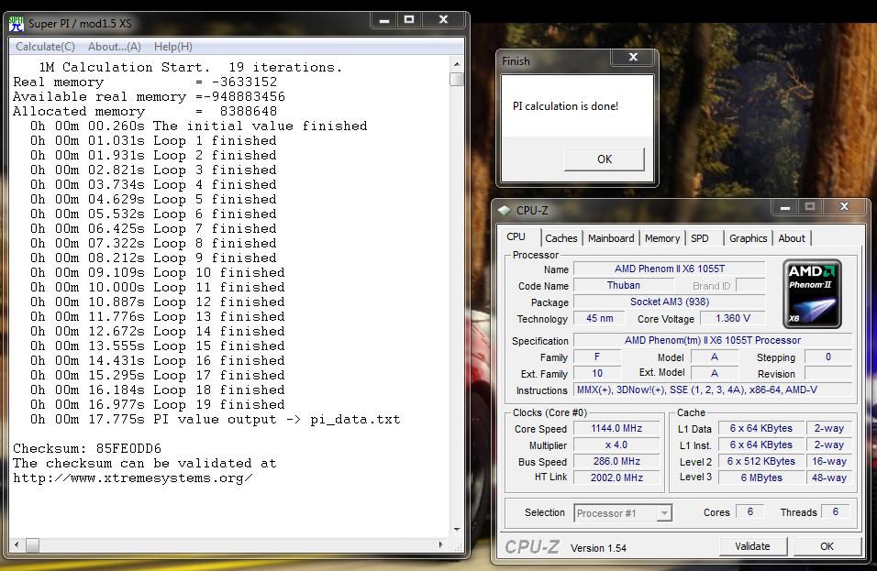Click the Checksum: 85FE0DD6 line in Super PI
The height and width of the screenshot is (571, 877).
tap(87, 449)
